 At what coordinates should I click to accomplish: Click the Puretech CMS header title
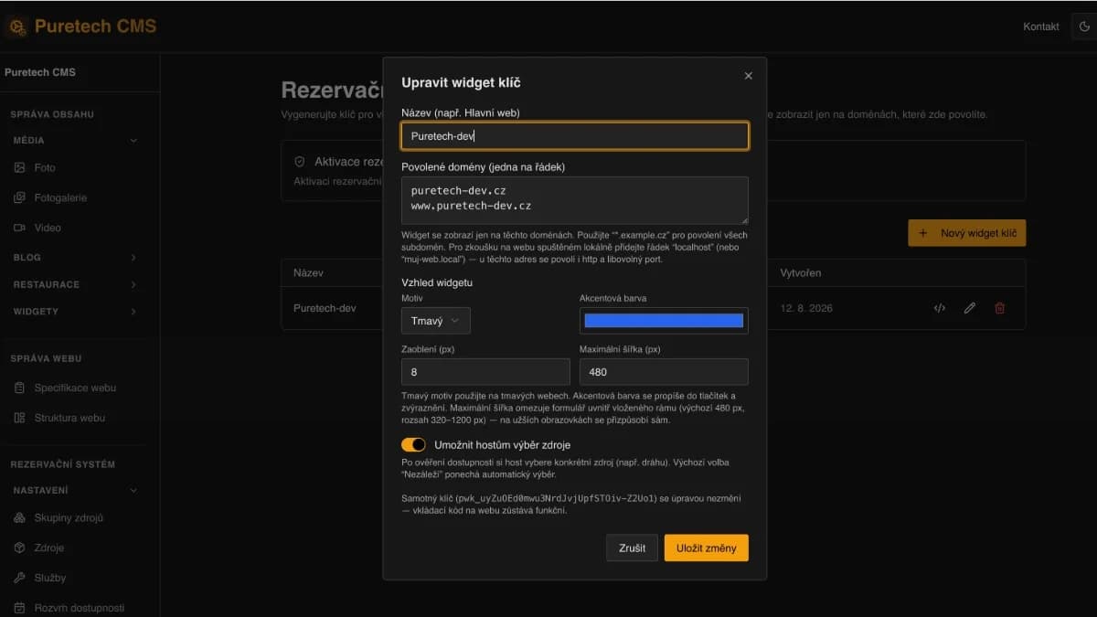[95, 27]
